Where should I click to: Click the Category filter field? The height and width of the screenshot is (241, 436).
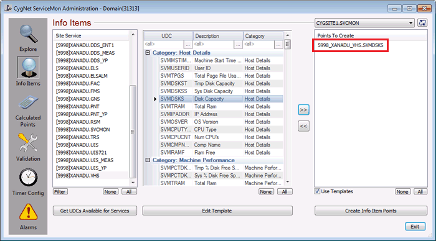pos(259,44)
